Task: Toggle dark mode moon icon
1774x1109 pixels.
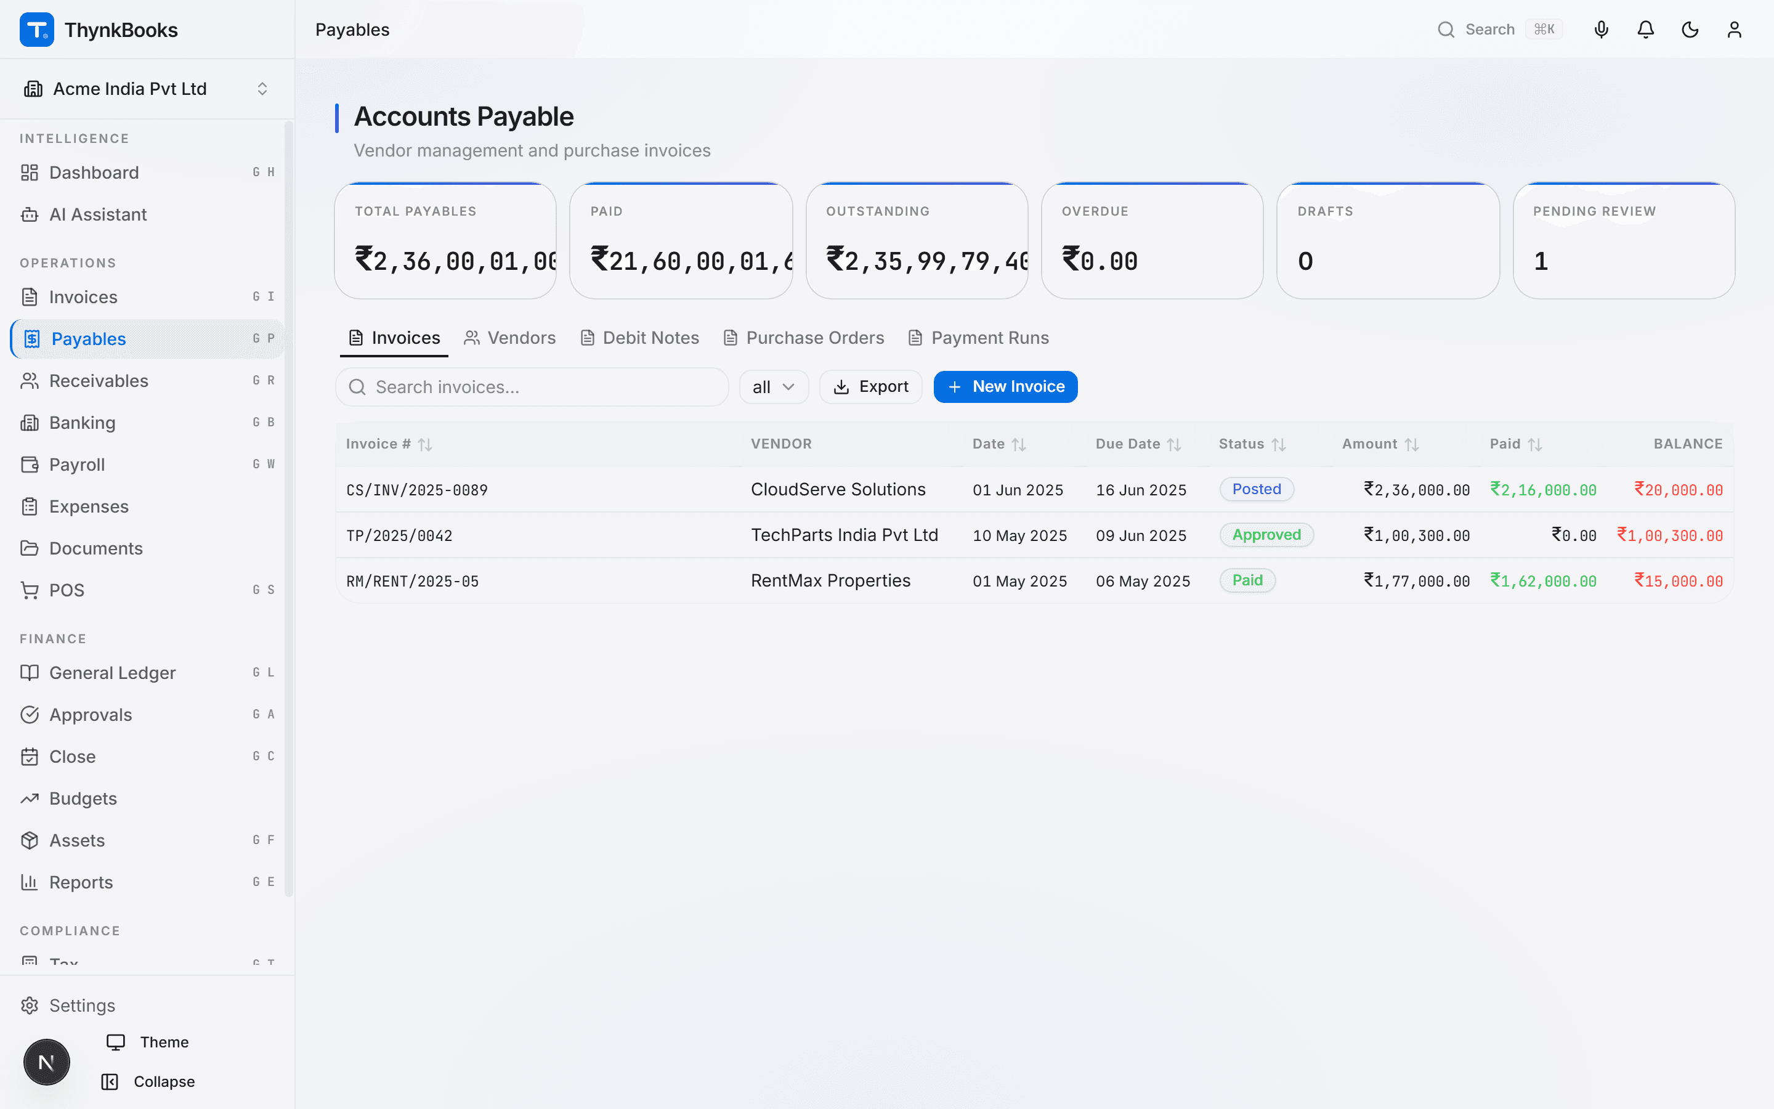Action: pyautogui.click(x=1690, y=30)
